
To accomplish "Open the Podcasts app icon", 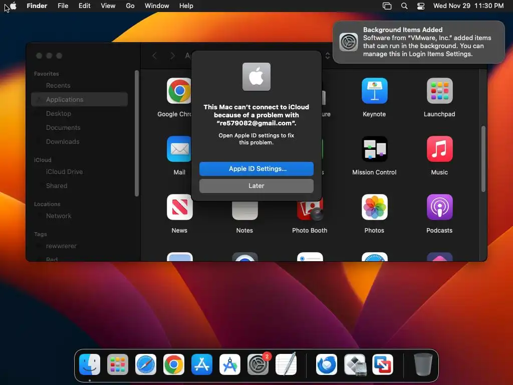I will [439, 207].
